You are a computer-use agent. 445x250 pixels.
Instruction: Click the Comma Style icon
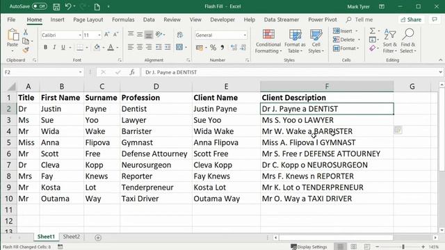[222, 48]
